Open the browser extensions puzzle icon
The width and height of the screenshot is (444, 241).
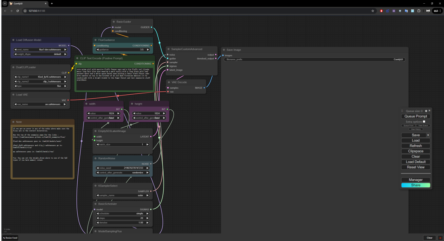click(419, 11)
